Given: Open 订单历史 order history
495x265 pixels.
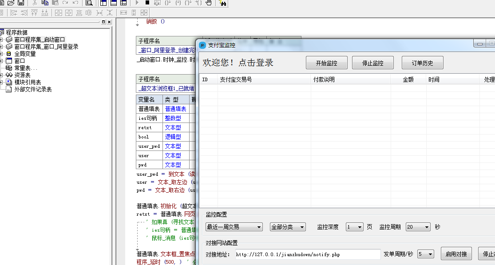Looking at the screenshot, I should (422, 63).
